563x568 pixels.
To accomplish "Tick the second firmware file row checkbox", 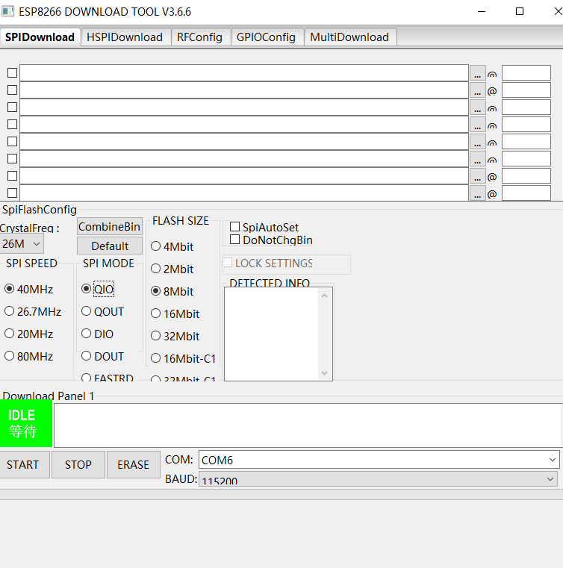I will point(12,90).
